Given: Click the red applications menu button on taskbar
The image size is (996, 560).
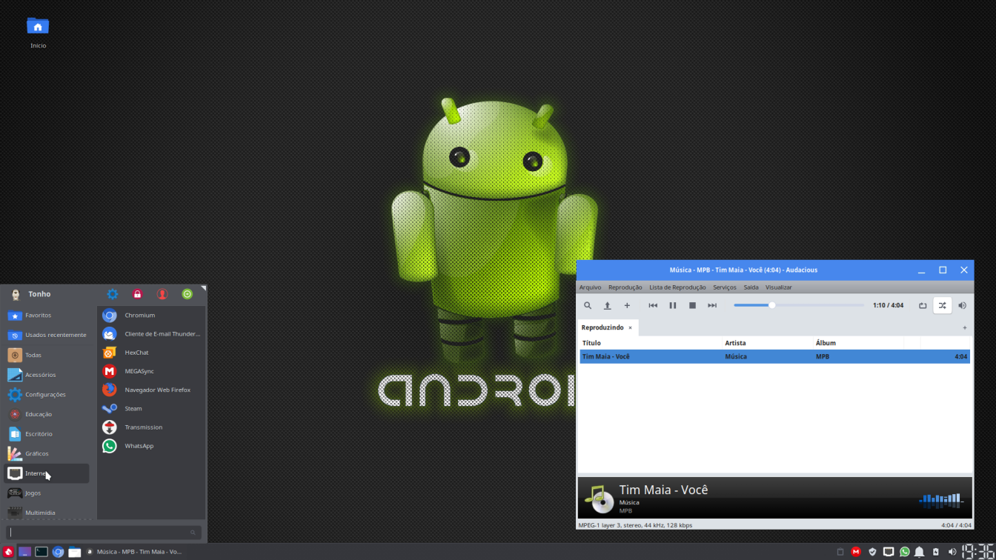Looking at the screenshot, I should [8, 552].
